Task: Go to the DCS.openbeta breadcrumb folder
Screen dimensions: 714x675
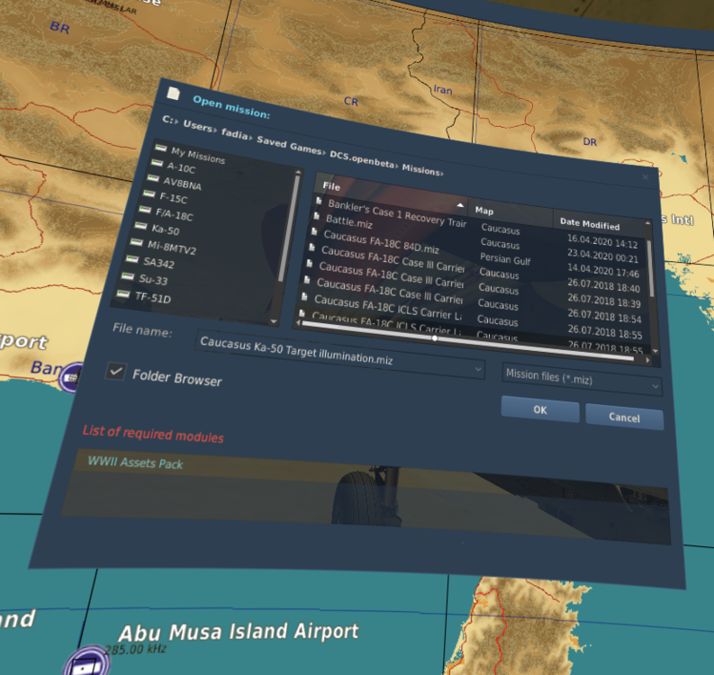Action: pyautogui.click(x=362, y=159)
